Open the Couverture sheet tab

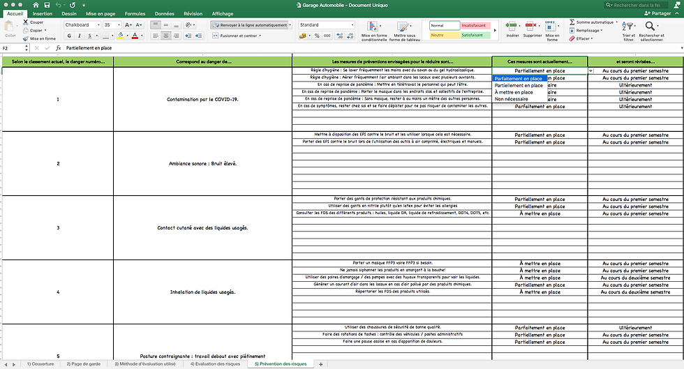[x=40, y=363]
